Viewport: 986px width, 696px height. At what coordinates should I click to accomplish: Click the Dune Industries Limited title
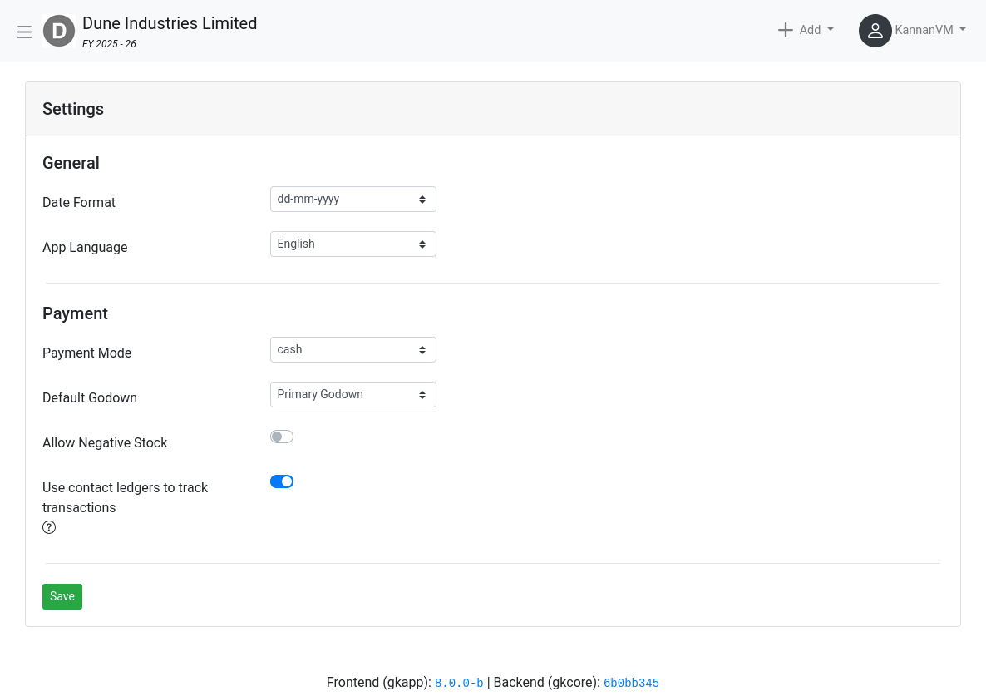[x=170, y=23]
